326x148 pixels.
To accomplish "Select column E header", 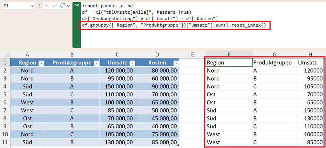I will tap(192, 55).
